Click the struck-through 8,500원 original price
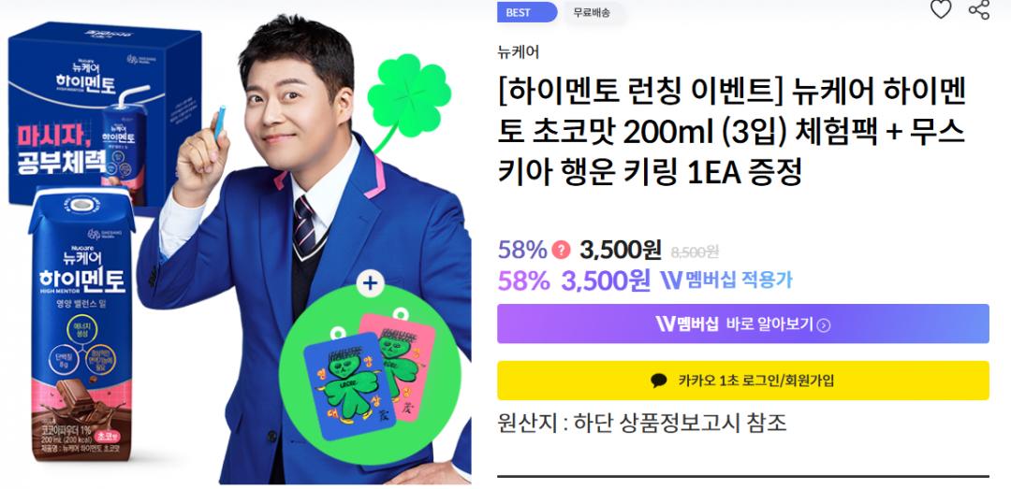1011x489 pixels. coord(695,252)
